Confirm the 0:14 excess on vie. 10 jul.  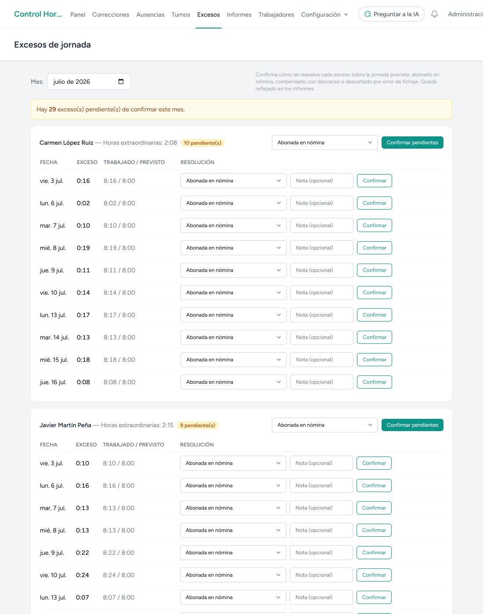(375, 293)
